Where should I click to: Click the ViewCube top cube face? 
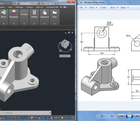(x=65, y=42)
